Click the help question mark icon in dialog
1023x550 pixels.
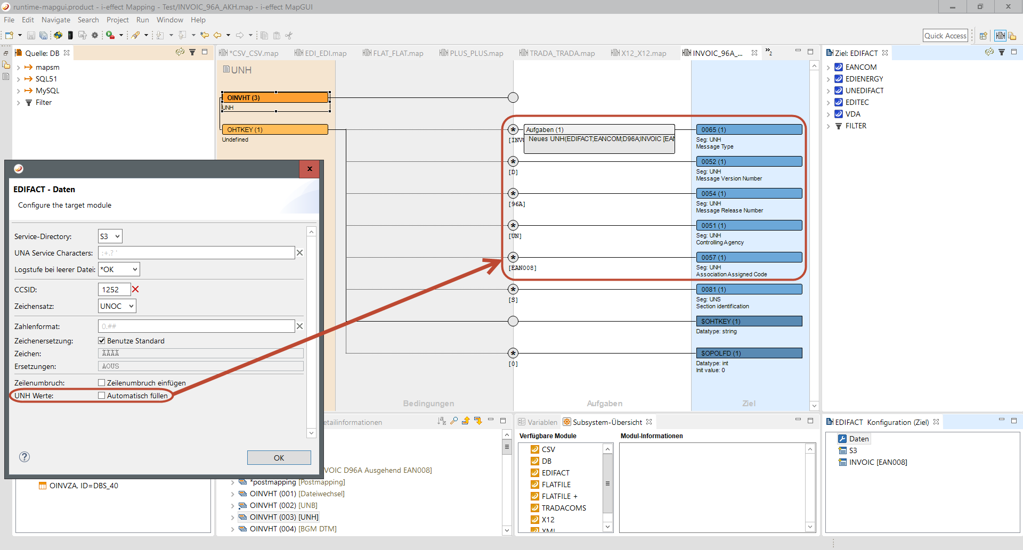pos(25,457)
